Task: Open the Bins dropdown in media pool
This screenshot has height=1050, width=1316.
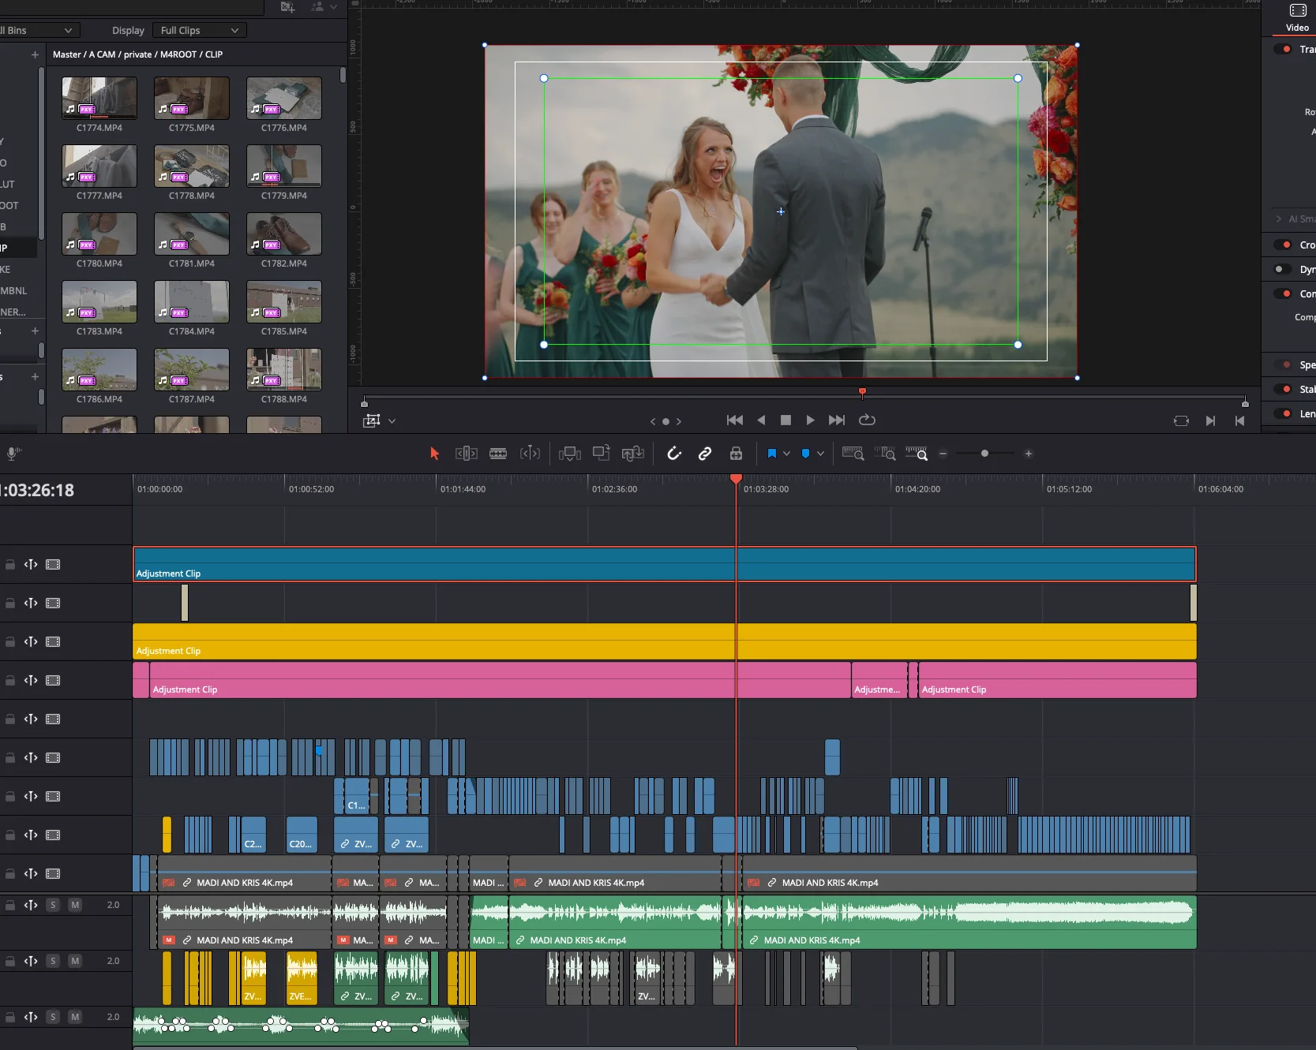Action: coord(38,30)
